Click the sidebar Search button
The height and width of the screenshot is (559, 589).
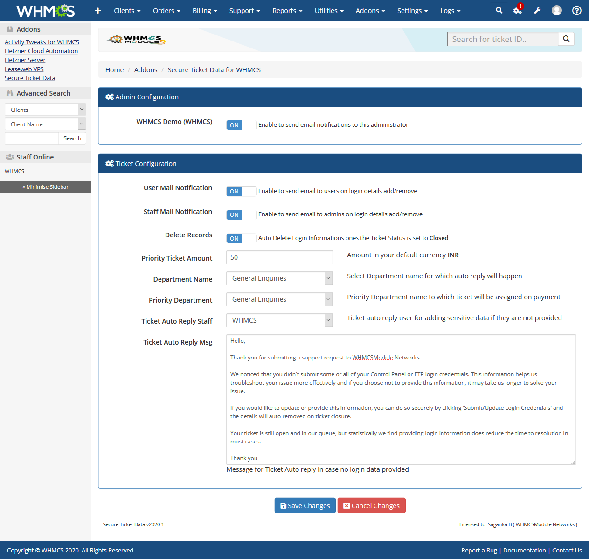pos(72,138)
